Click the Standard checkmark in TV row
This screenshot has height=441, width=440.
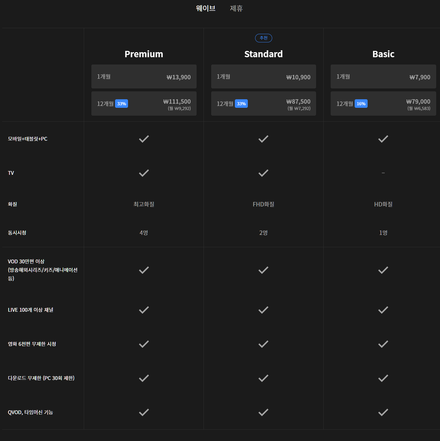pyautogui.click(x=263, y=173)
